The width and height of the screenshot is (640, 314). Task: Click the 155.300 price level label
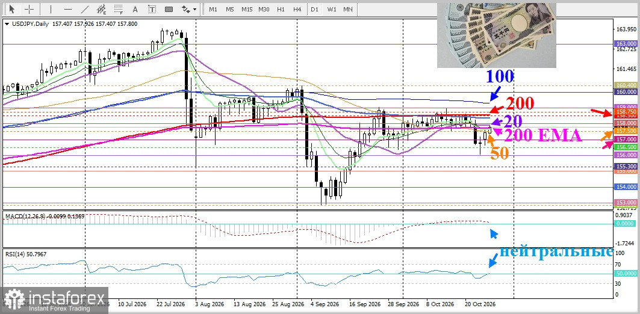point(626,167)
